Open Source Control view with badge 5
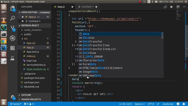This screenshot has height=106, width=188. tap(13, 28)
